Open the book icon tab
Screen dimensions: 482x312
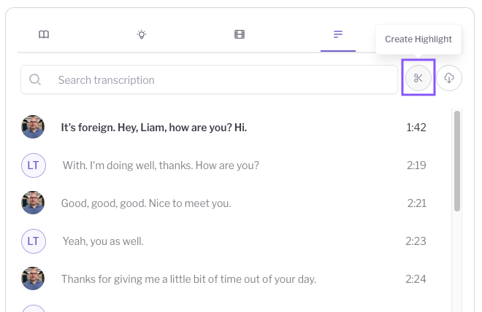44,34
